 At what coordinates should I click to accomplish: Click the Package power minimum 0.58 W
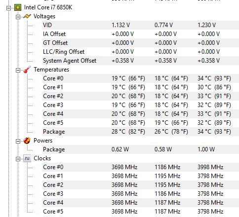click(163, 149)
